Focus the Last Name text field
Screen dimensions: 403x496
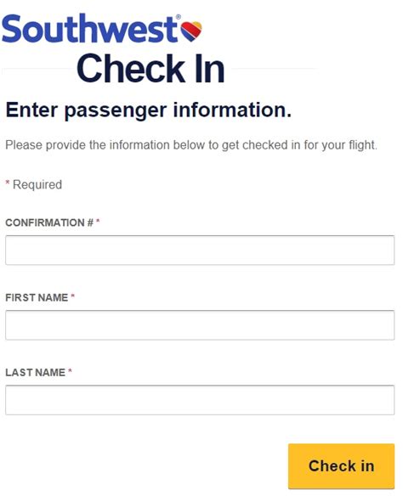200,400
